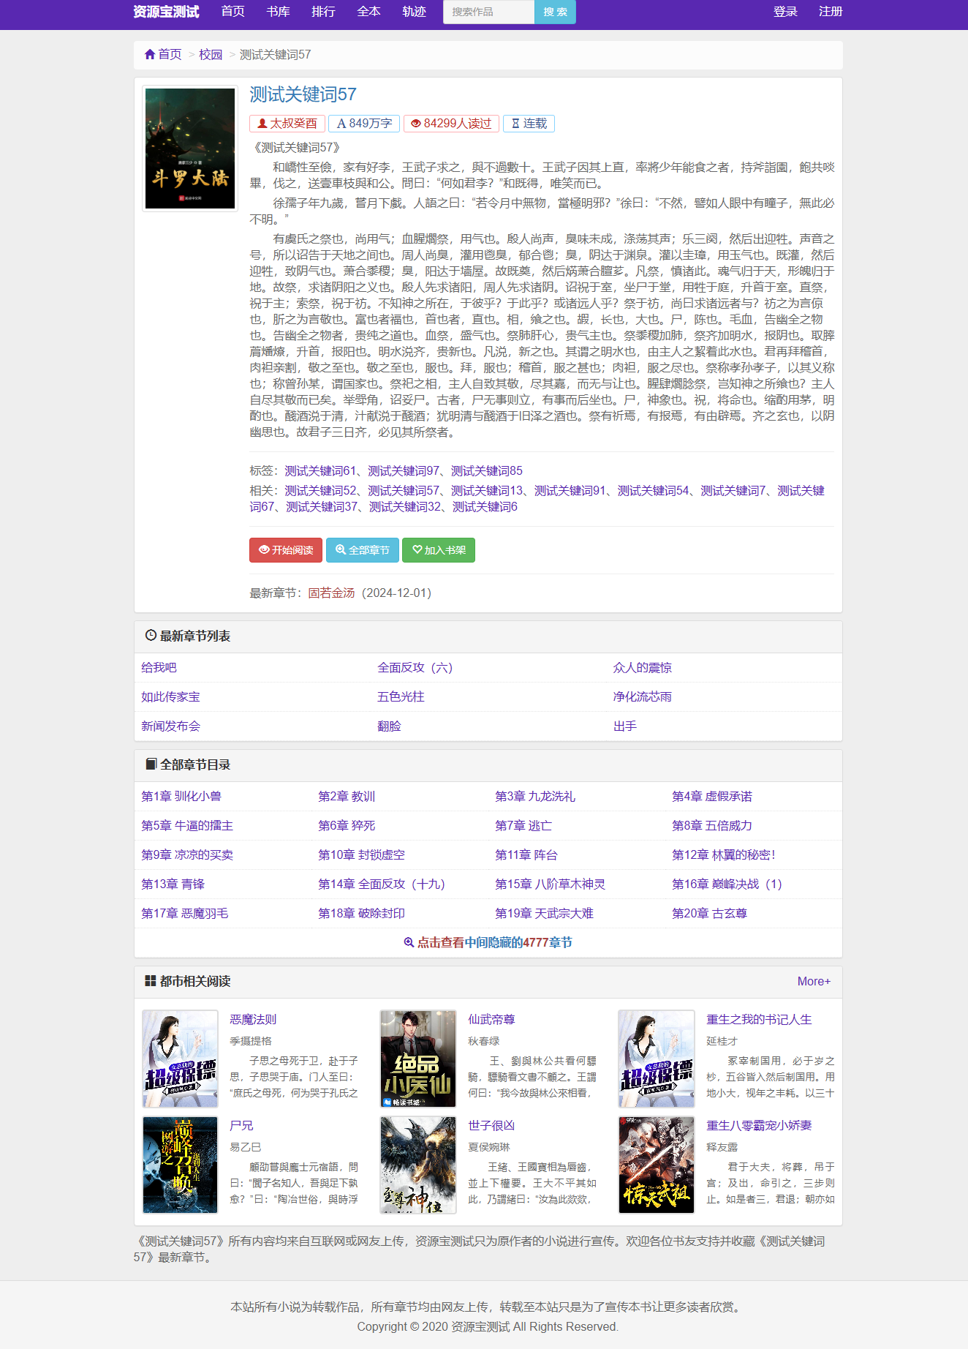968x1349 pixels.
Task: Go to 排行 in navigation bar
Action: coord(323,12)
